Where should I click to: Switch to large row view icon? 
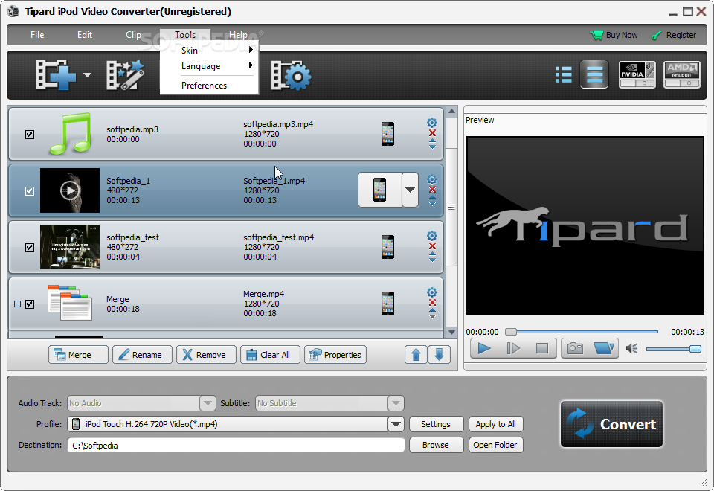point(594,74)
